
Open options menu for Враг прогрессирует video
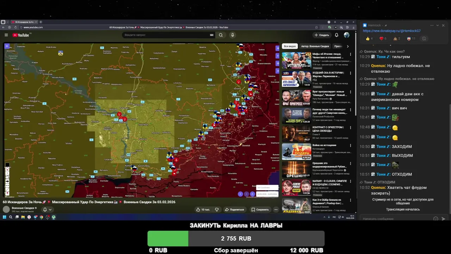pos(350,92)
